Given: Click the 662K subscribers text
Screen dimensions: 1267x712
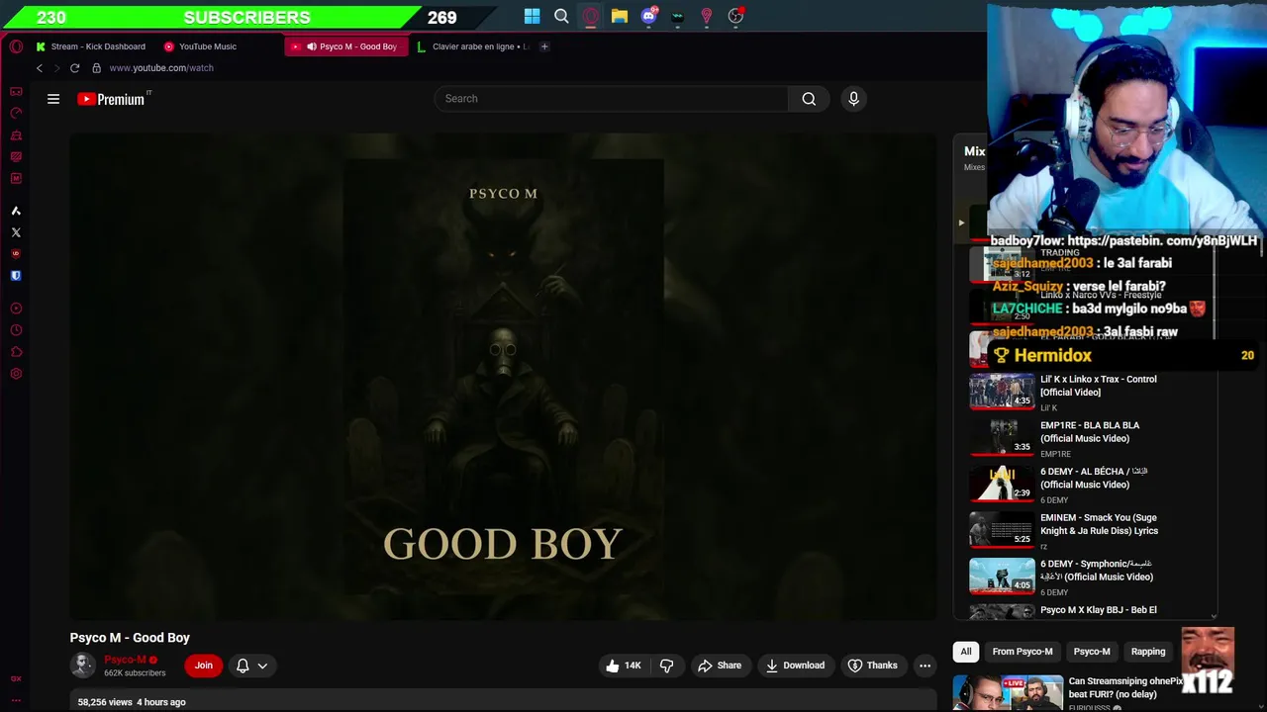Looking at the screenshot, I should pyautogui.click(x=135, y=673).
